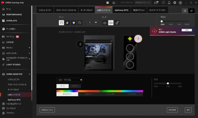Pick the second RGB color zone icon
The height and width of the screenshot is (118, 198).
67,23
